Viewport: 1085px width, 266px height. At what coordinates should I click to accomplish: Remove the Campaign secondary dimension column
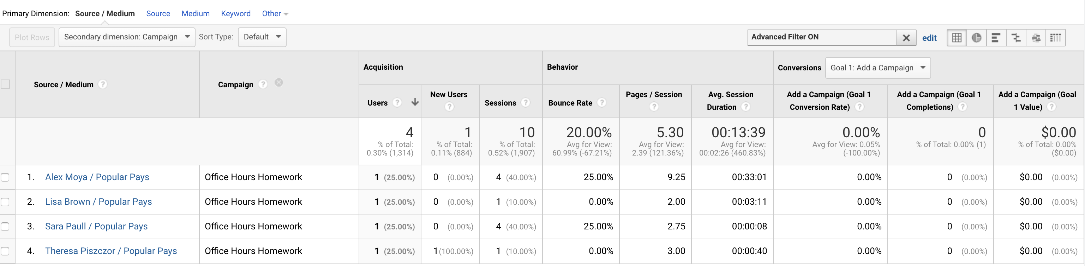279,83
